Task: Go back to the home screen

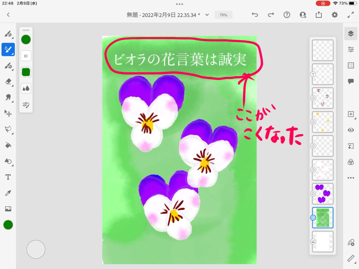Action: (8, 15)
